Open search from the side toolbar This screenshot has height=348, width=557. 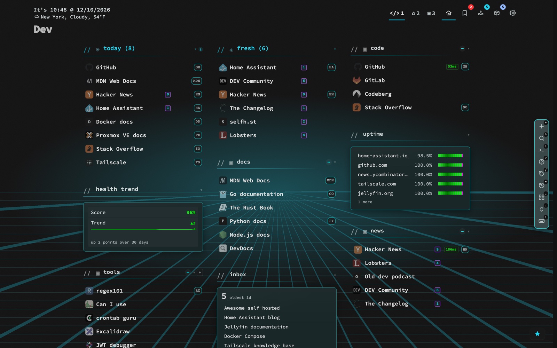(541, 138)
